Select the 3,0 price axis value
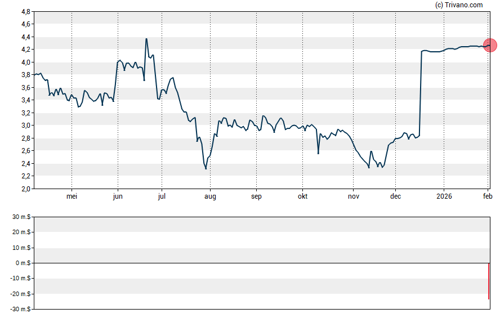 (26, 126)
